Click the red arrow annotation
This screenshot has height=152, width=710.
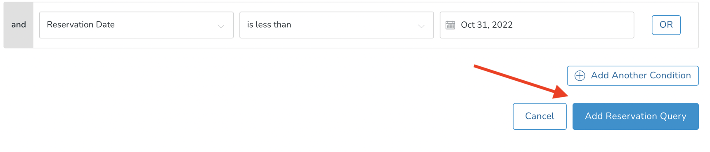click(521, 82)
